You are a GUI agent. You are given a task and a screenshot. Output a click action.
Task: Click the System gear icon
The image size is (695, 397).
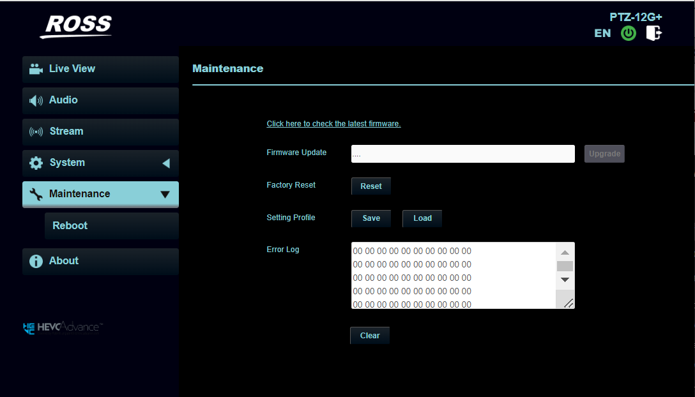35,163
